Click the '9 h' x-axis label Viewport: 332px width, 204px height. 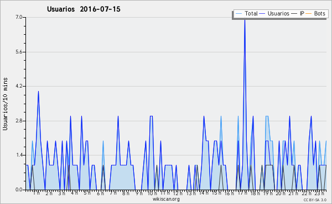tap(139, 193)
